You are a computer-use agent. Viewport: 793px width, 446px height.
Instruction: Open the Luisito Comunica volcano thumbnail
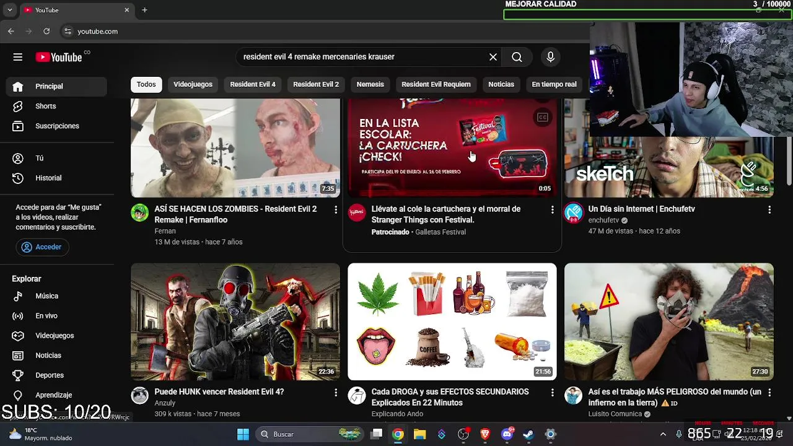[x=669, y=321]
